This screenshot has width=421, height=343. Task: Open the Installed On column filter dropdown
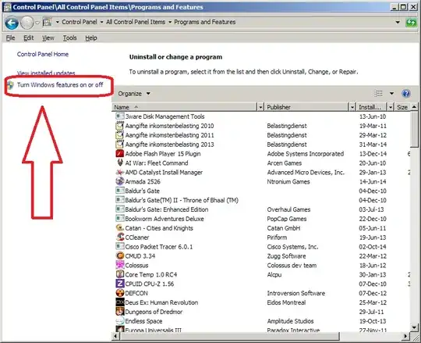(391, 107)
